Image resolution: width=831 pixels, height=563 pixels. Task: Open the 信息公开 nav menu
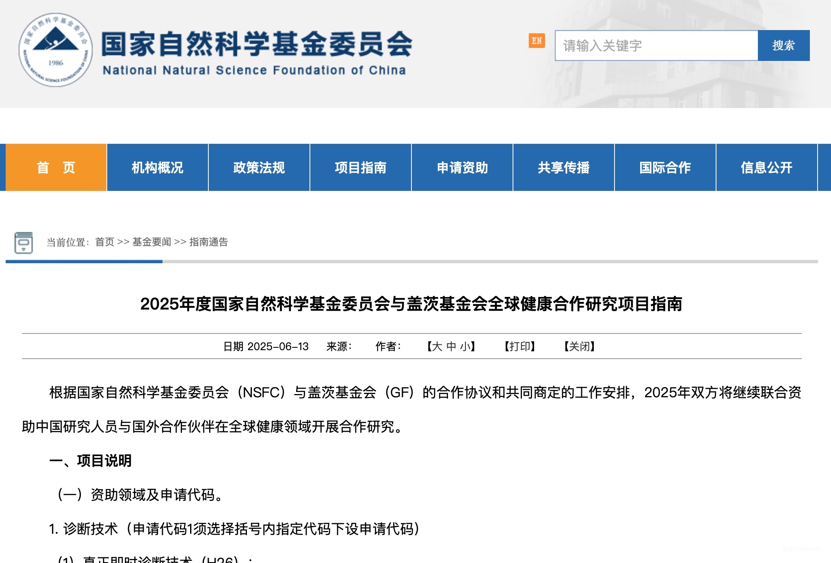point(767,167)
